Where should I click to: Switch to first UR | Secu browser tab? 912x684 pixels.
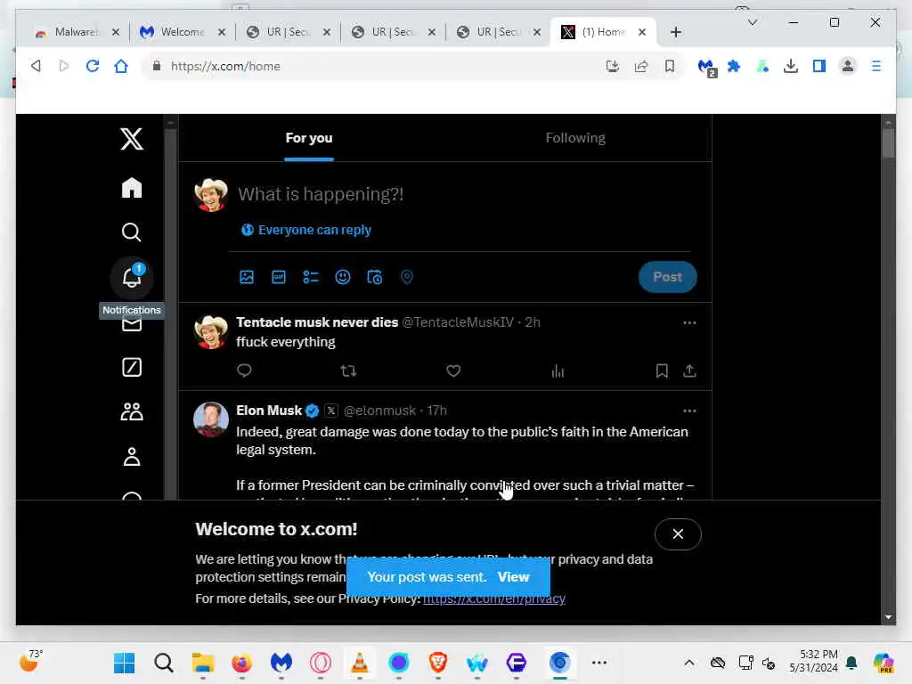pyautogui.click(x=286, y=32)
